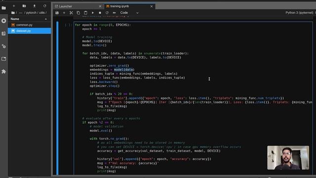The height and width of the screenshot is (178, 316).
Task: Go to root folder in breadcrumb
Action: coord(13,13)
